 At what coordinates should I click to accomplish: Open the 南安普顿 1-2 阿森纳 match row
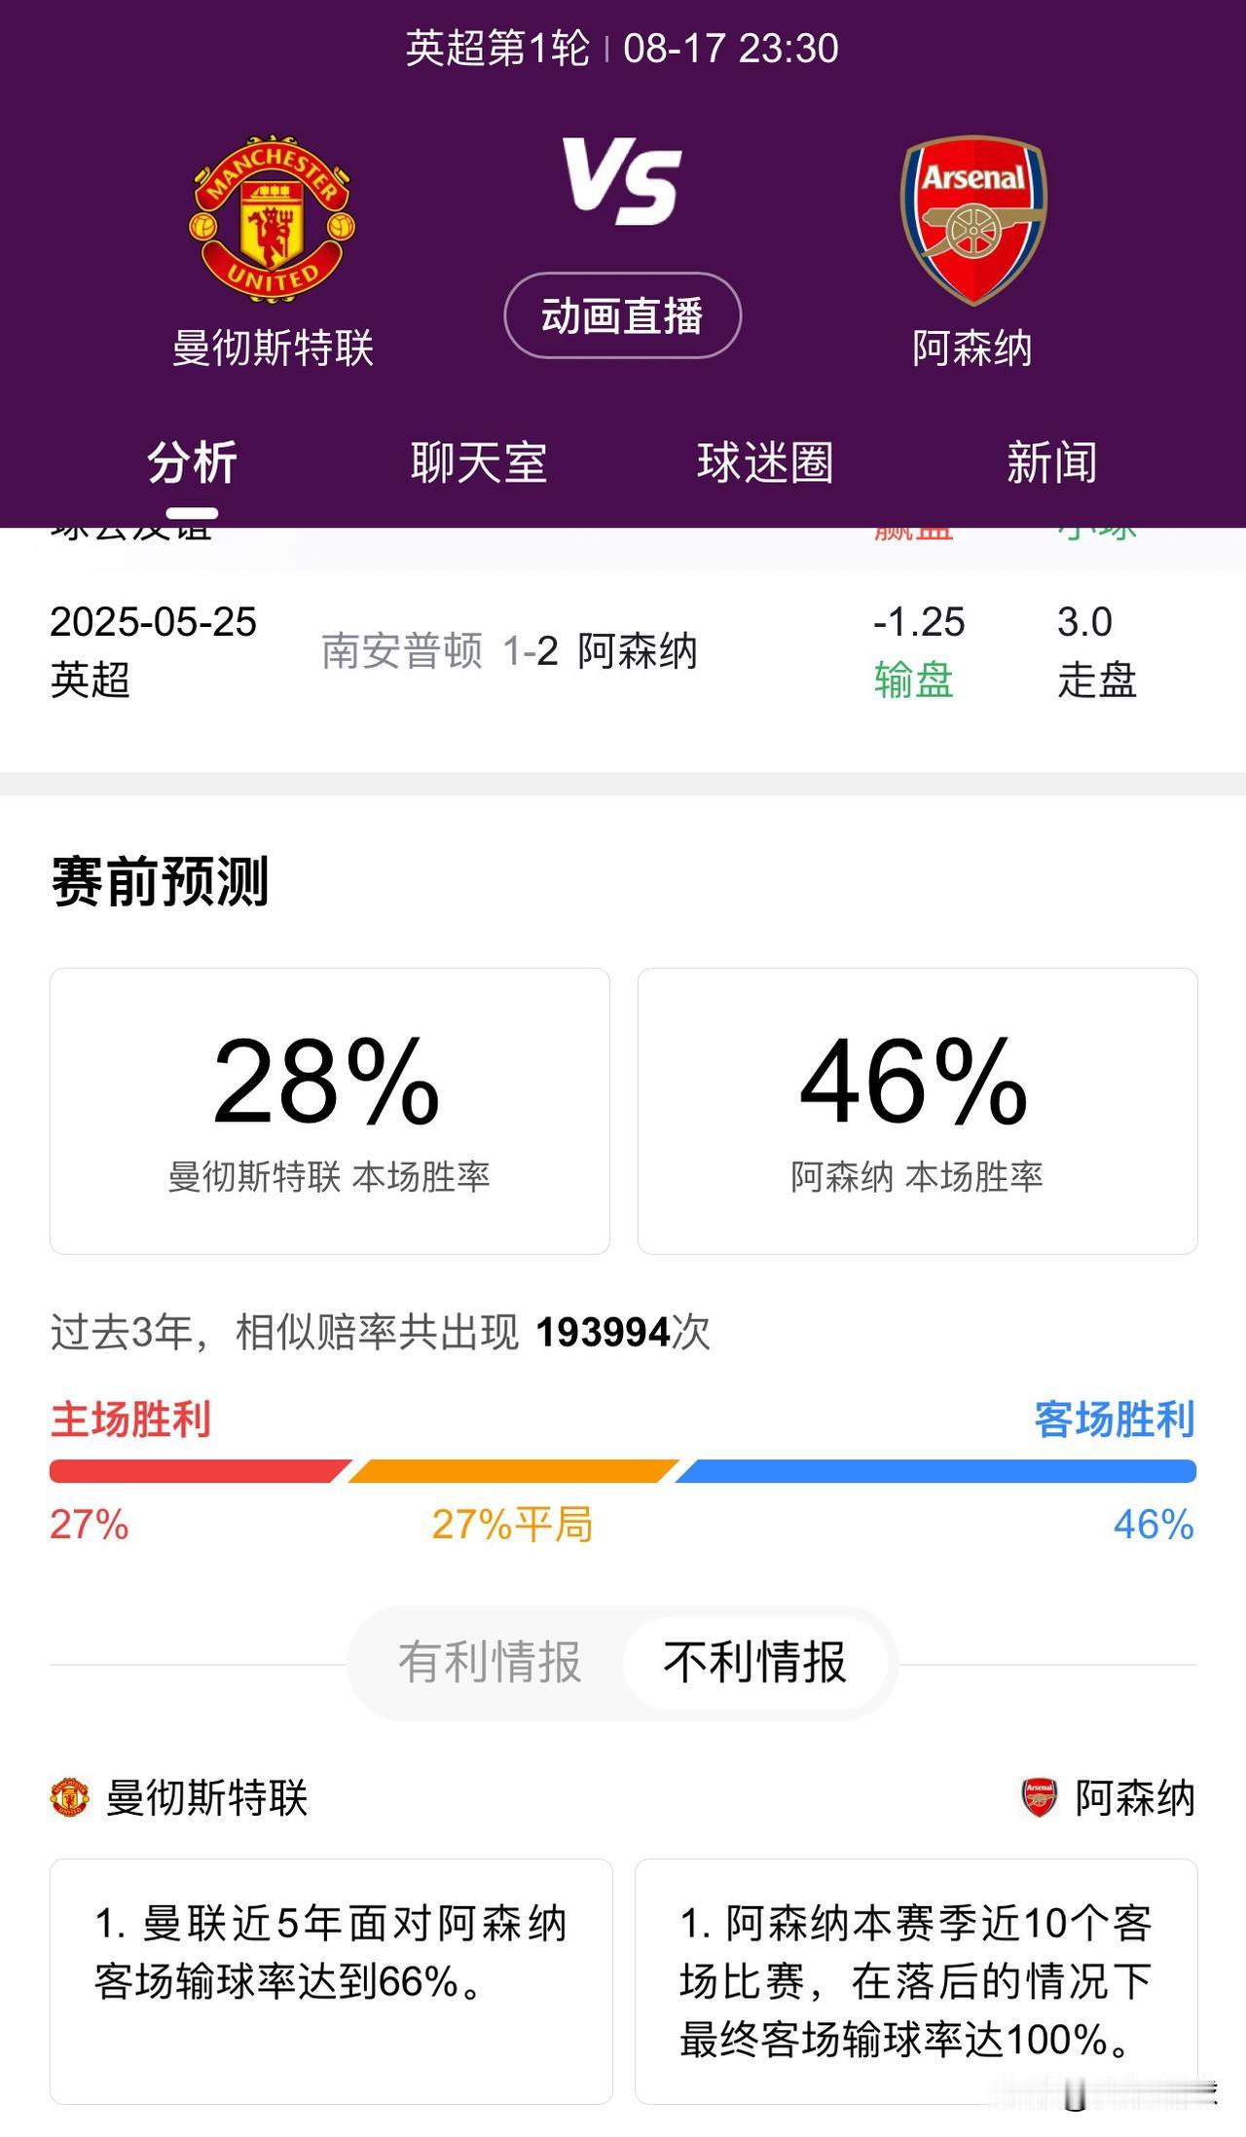[623, 650]
